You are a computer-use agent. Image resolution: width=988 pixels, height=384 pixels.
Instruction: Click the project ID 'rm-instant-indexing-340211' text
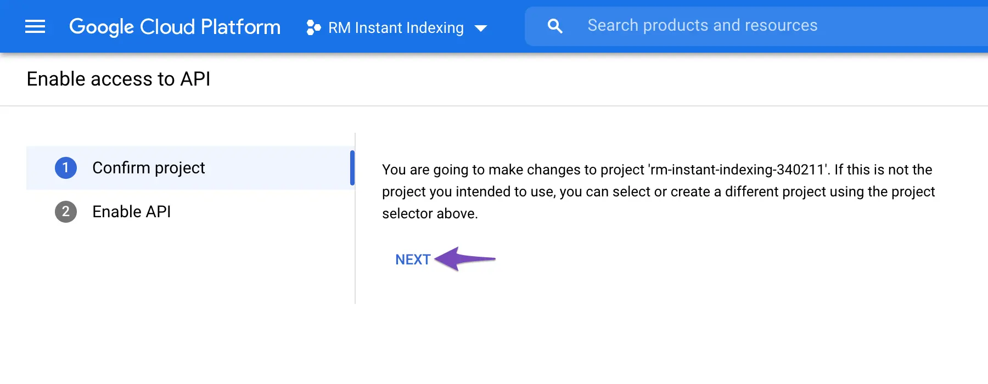(737, 170)
